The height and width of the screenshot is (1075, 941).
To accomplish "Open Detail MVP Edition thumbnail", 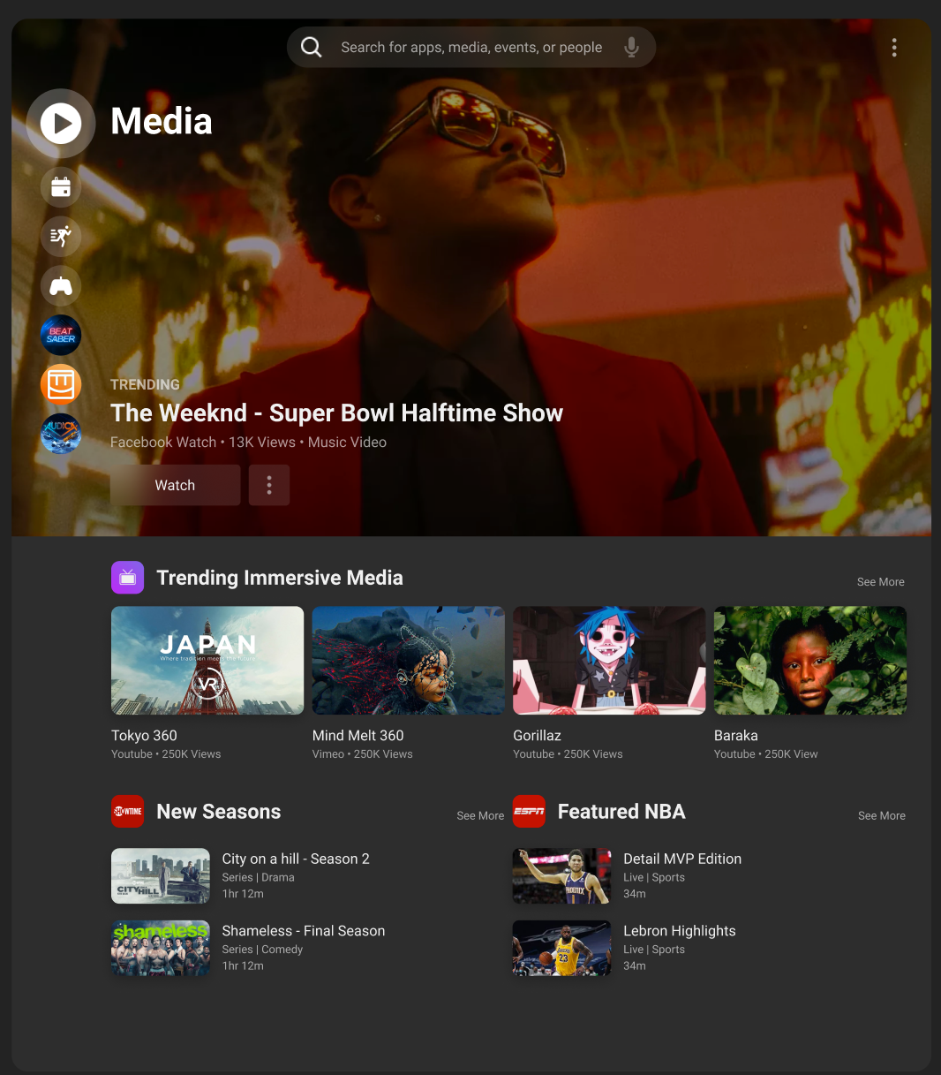I will (562, 876).
